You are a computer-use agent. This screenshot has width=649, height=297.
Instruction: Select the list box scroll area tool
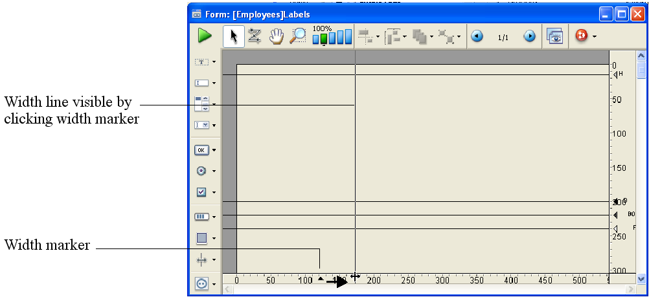tap(201, 104)
